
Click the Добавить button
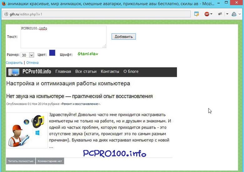coord(124,37)
